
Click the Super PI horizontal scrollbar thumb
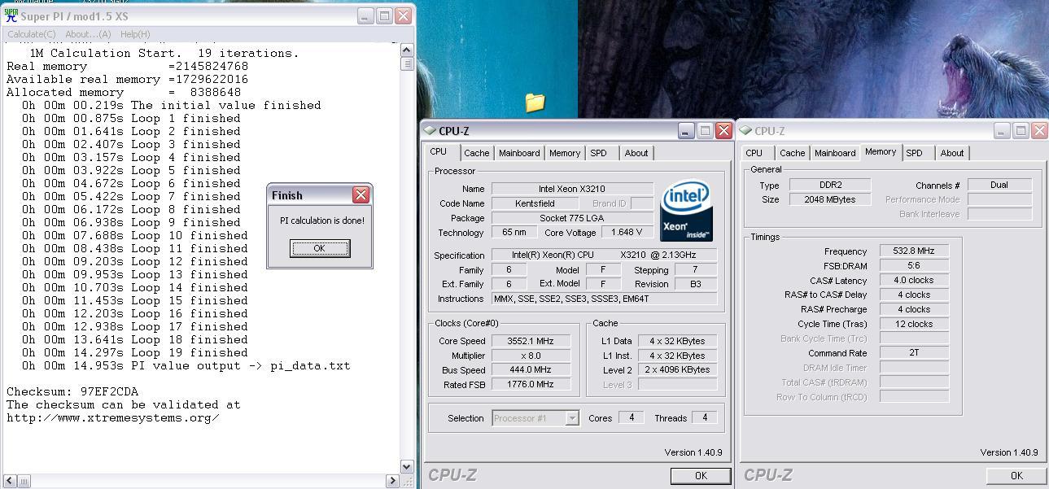click(24, 481)
